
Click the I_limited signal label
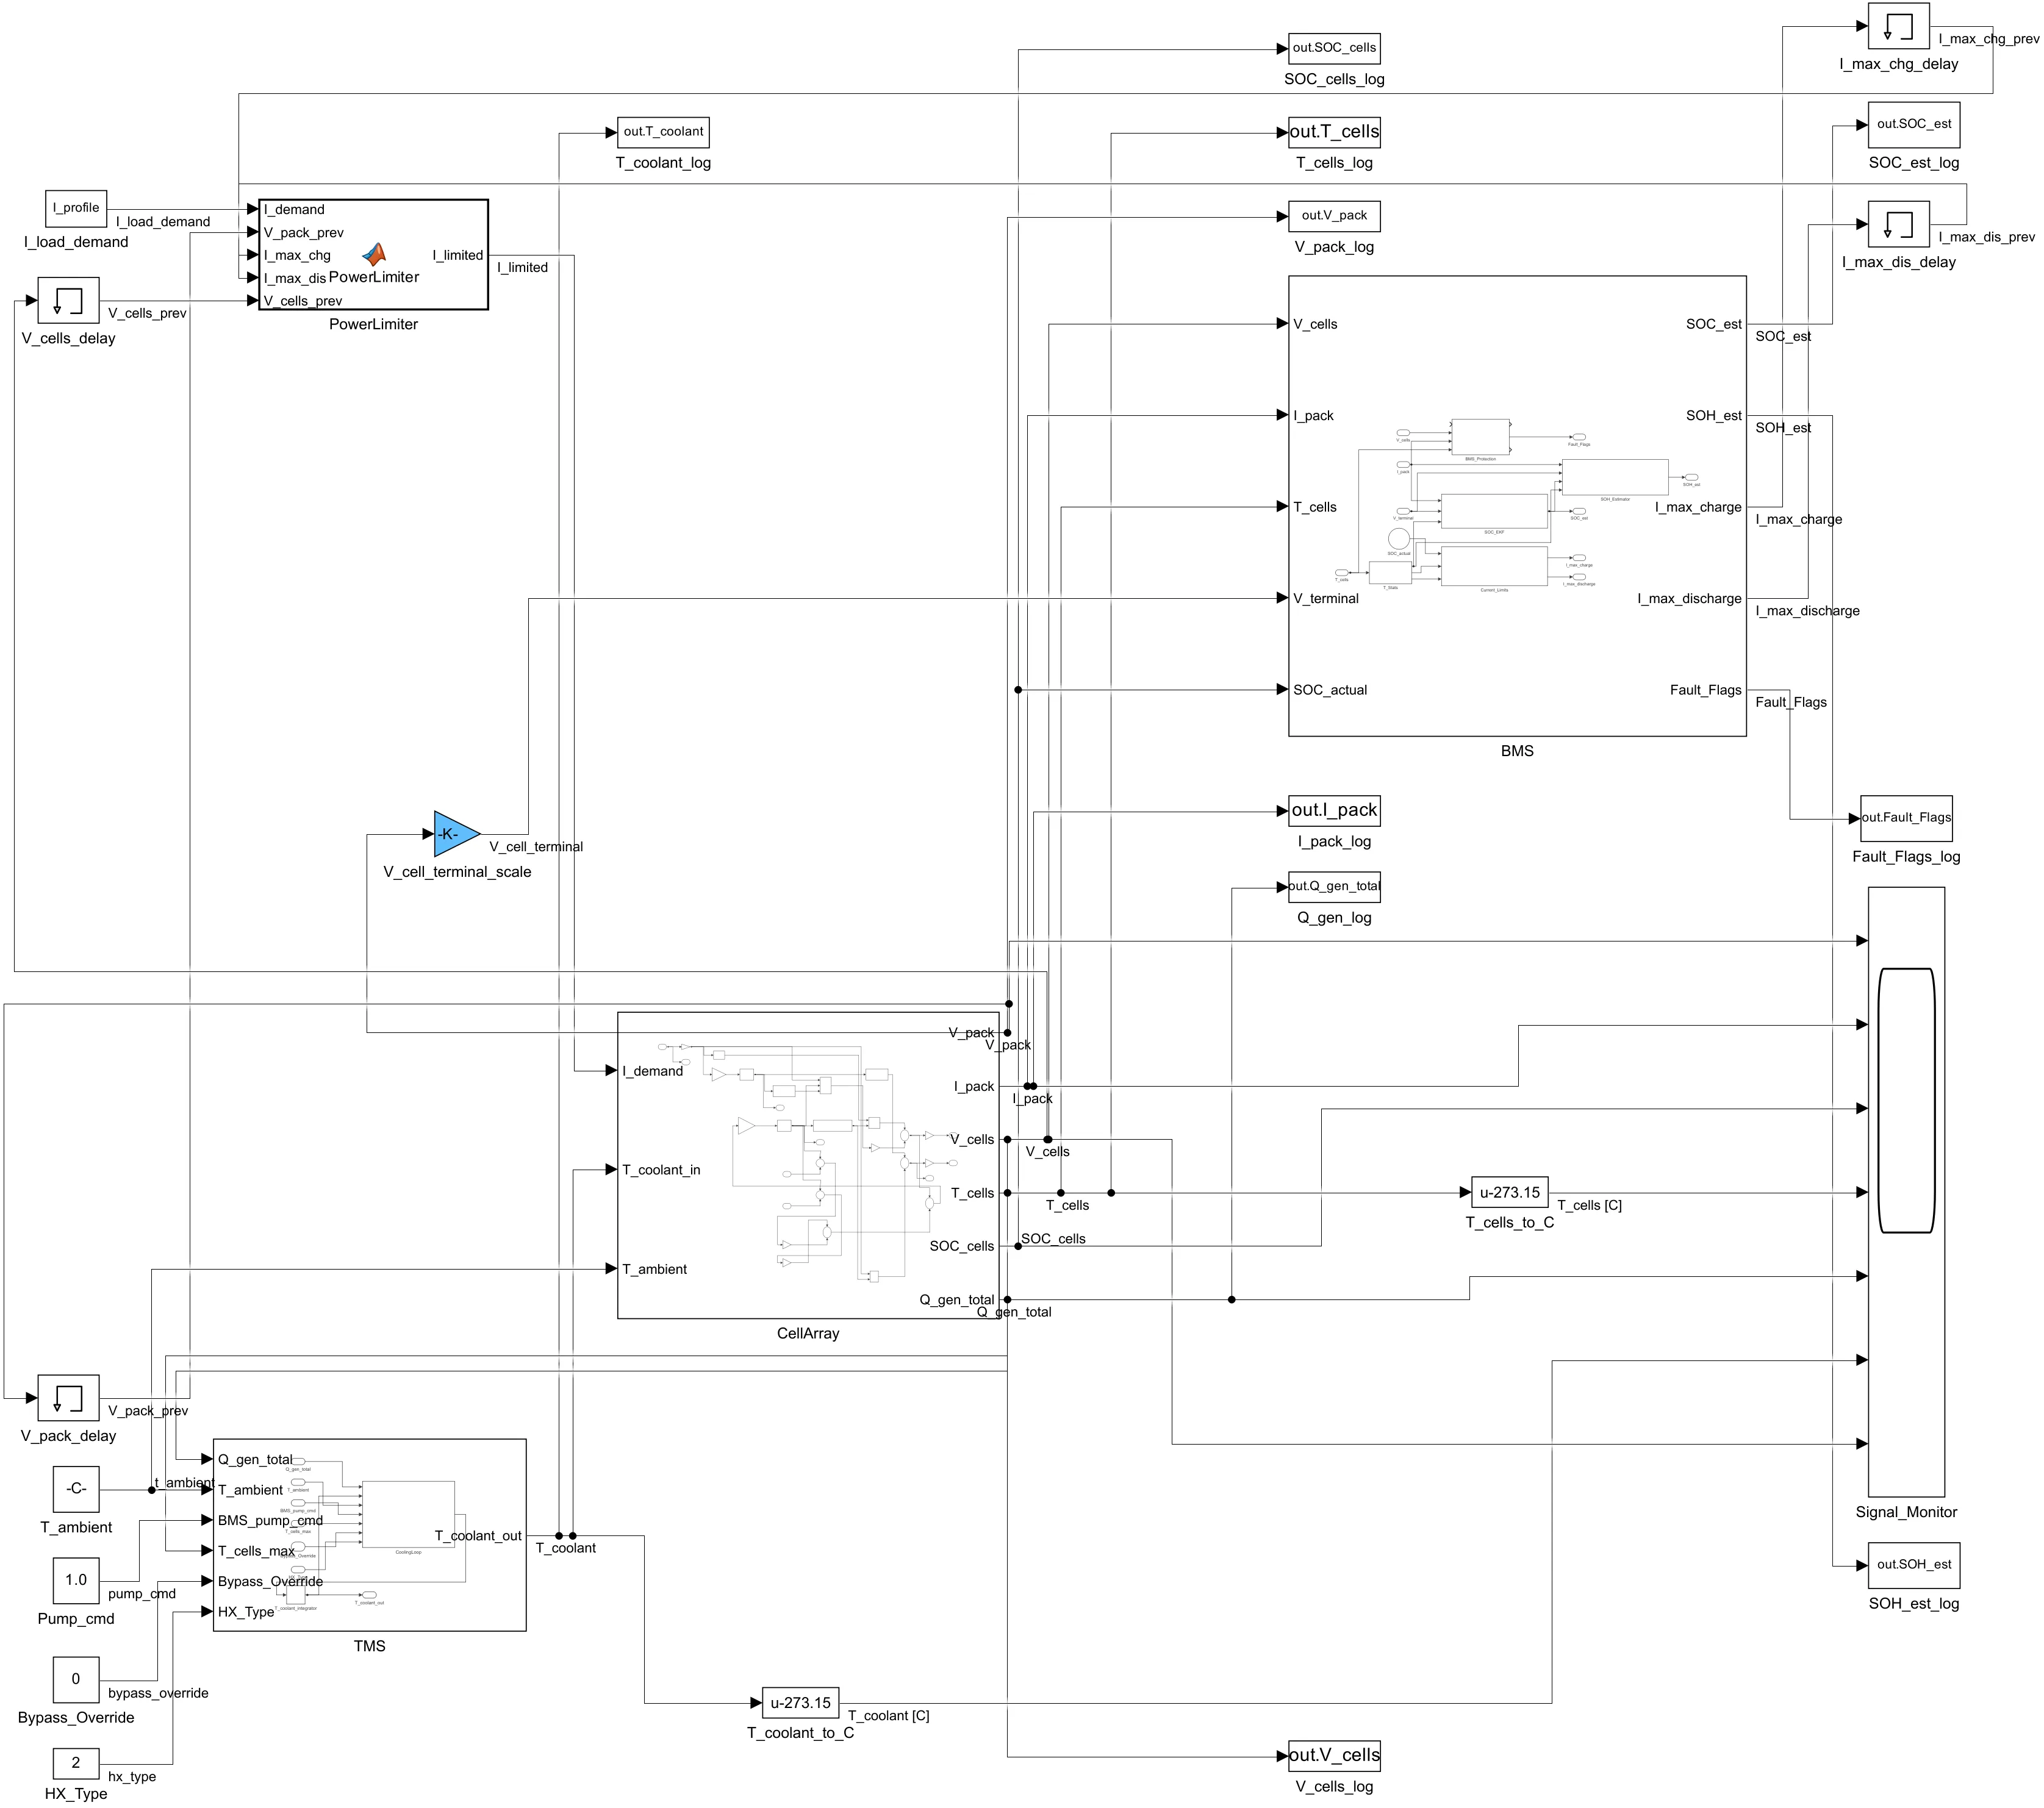click(x=522, y=268)
